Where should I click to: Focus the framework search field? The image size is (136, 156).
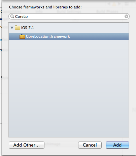tap(69, 17)
